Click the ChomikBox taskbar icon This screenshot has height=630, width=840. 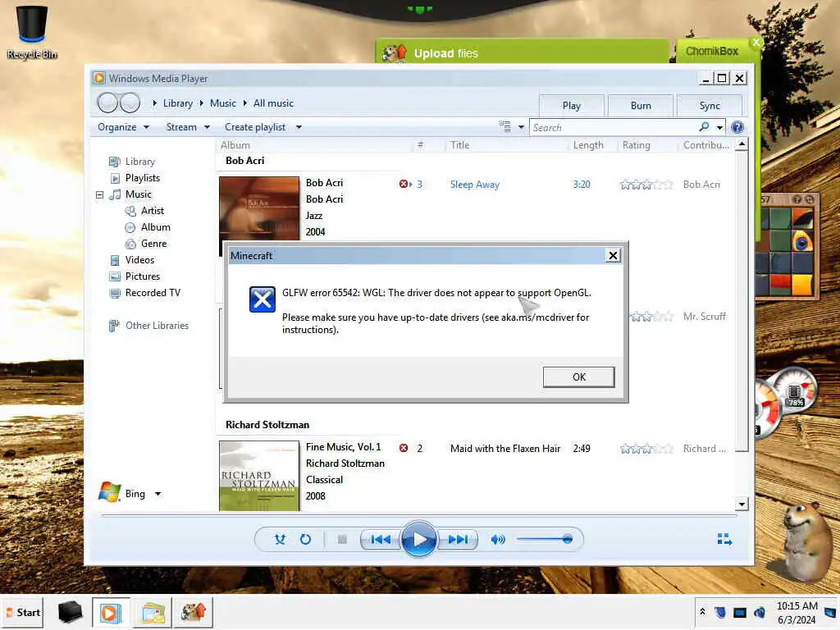click(x=194, y=612)
